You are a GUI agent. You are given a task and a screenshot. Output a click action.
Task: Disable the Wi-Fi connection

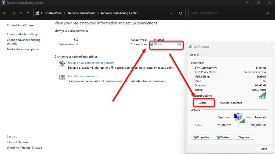pyautogui.click(x=223, y=137)
